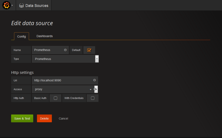The width and height of the screenshot is (222, 138).
Task: Uncheck the Default data source checkbox
Action: click(89, 50)
